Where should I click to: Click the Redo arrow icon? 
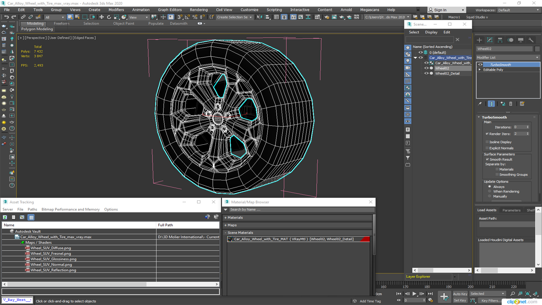(14, 17)
